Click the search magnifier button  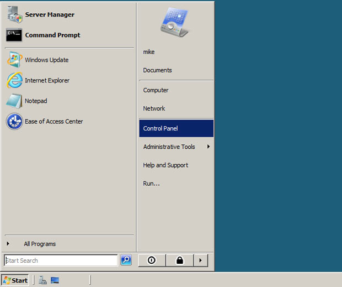pos(126,260)
